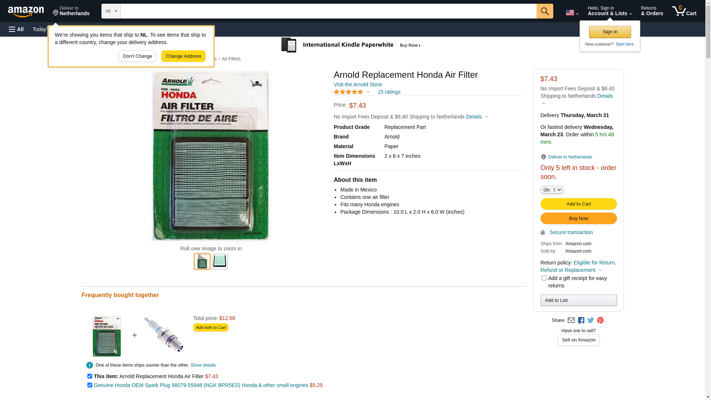Share on Twitter icon
The image size is (711, 400).
[591, 320]
